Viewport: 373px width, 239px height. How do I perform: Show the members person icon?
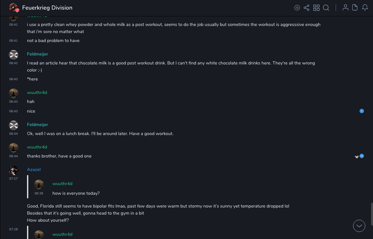pyautogui.click(x=345, y=8)
